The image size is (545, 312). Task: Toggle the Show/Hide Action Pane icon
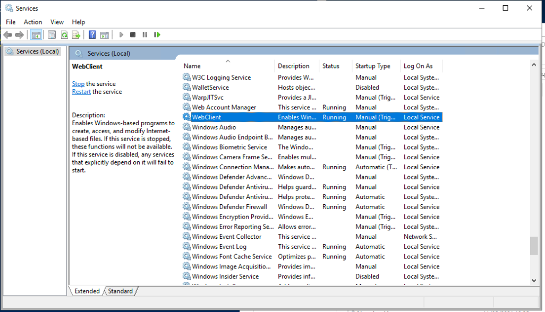tap(104, 35)
